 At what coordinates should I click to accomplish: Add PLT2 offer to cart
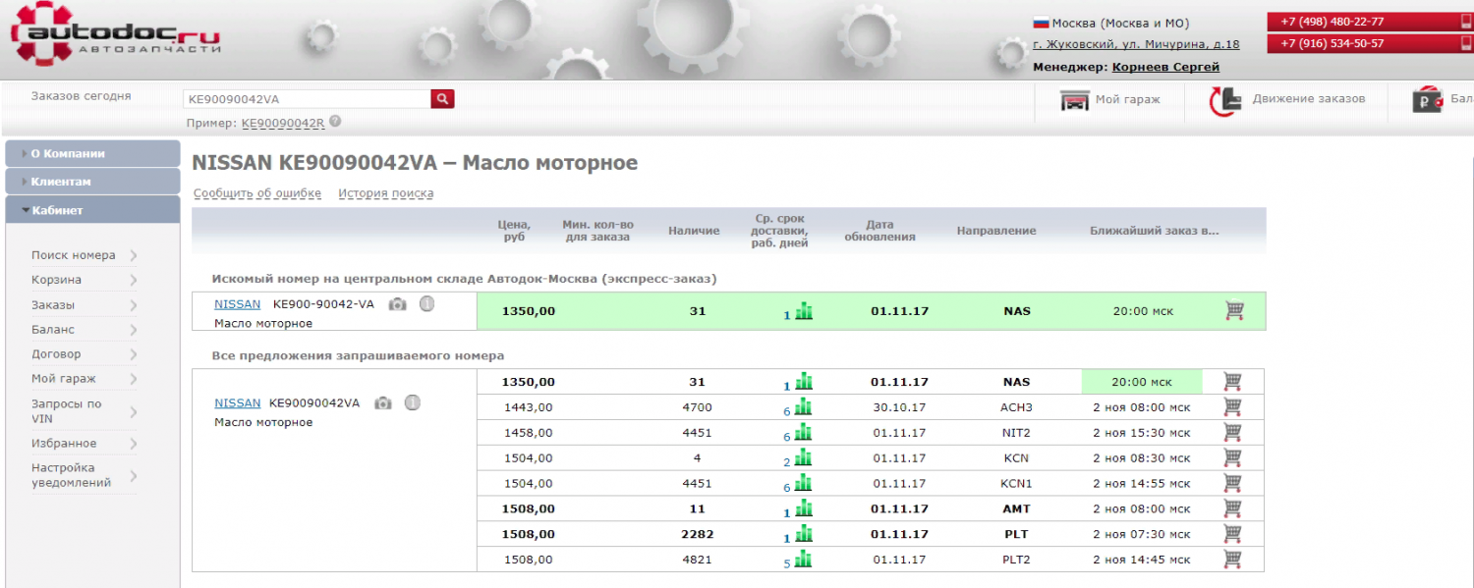point(1232,560)
